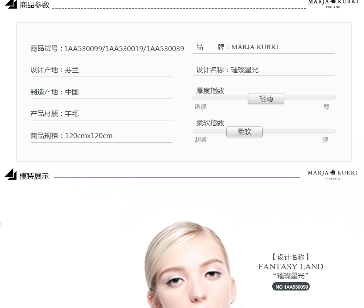Click the 透视 end of thickness slider
The image size is (364, 308).
pyautogui.click(x=200, y=107)
